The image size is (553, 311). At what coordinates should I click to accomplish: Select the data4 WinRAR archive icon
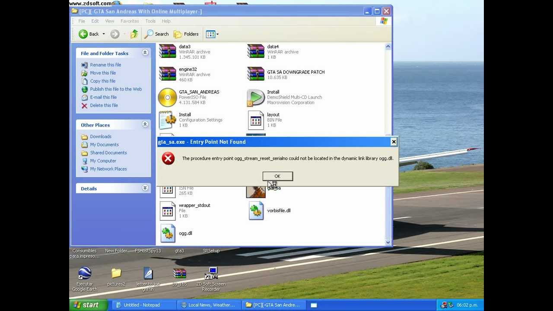256,51
